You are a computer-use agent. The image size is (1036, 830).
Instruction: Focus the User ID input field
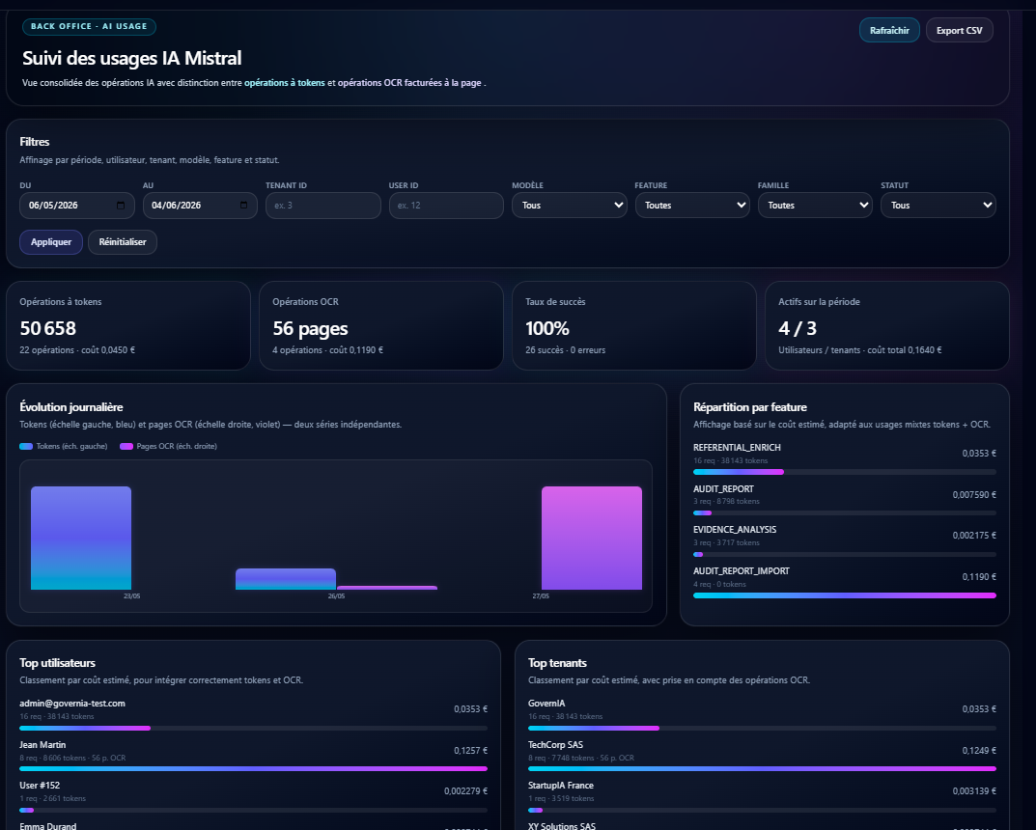coord(446,206)
